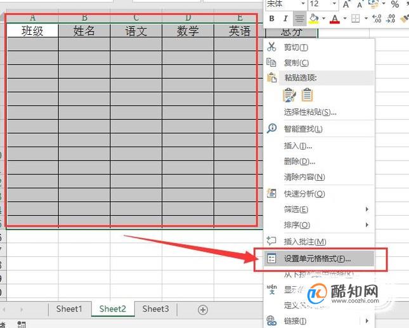Click the new sheet plus icon

203,310
